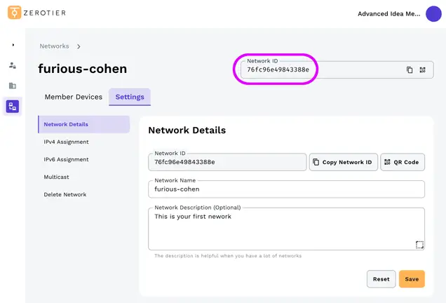Go back to Networks breadcrumb
Viewport: 446px width, 303px height.
[54, 46]
